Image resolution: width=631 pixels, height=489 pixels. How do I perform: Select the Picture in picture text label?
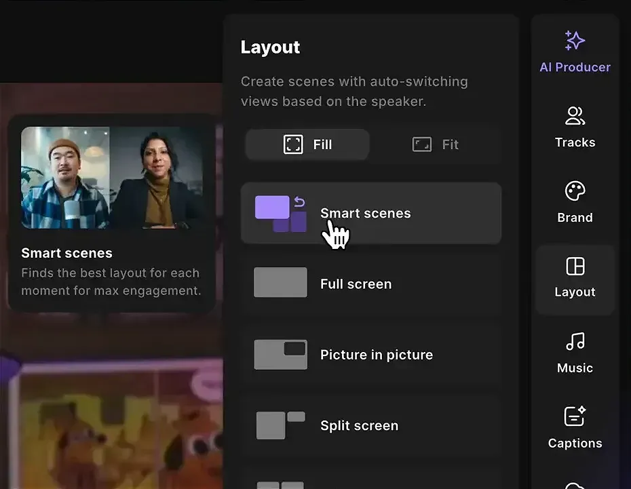[x=376, y=355]
